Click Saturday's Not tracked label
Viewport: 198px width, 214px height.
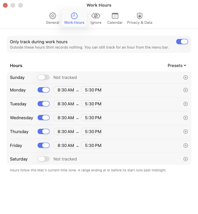click(65, 159)
